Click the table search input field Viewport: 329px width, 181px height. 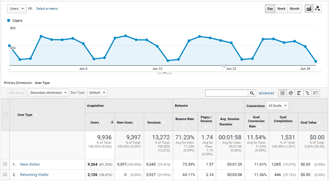227,93
